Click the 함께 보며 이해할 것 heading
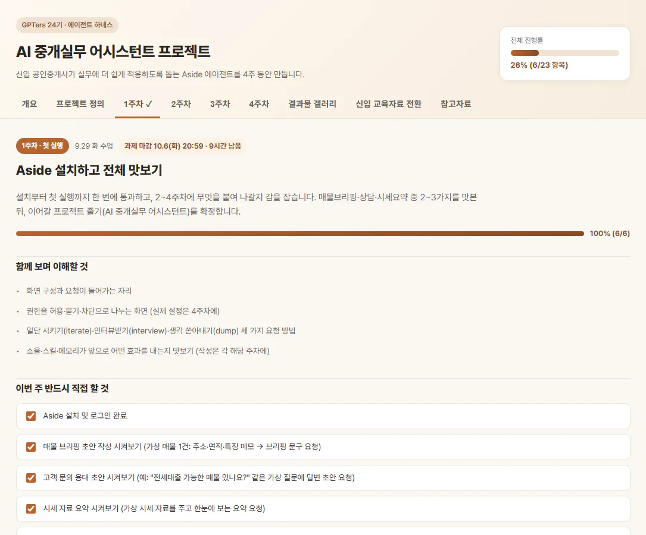The height and width of the screenshot is (535, 646). point(52,266)
